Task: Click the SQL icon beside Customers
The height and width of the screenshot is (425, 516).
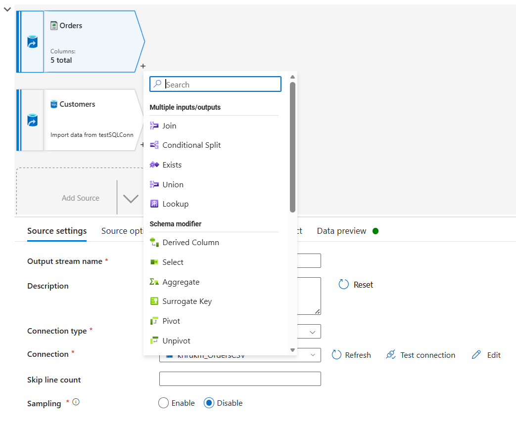Action: click(x=53, y=104)
